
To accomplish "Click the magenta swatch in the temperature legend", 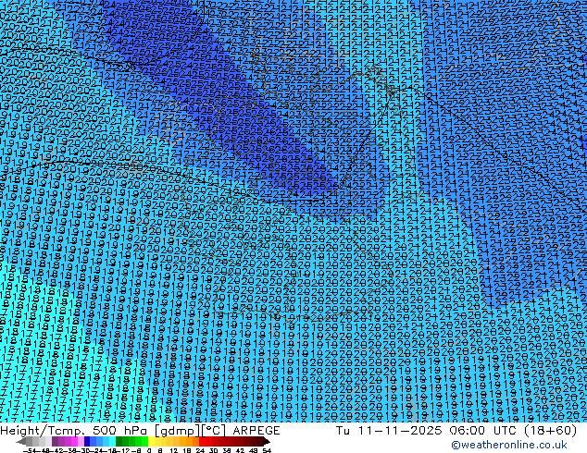I will click(74, 442).
